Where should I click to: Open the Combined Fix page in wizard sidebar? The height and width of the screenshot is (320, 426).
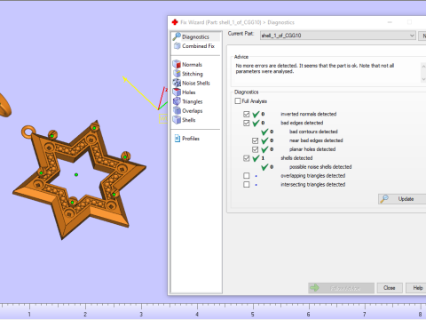pos(198,46)
